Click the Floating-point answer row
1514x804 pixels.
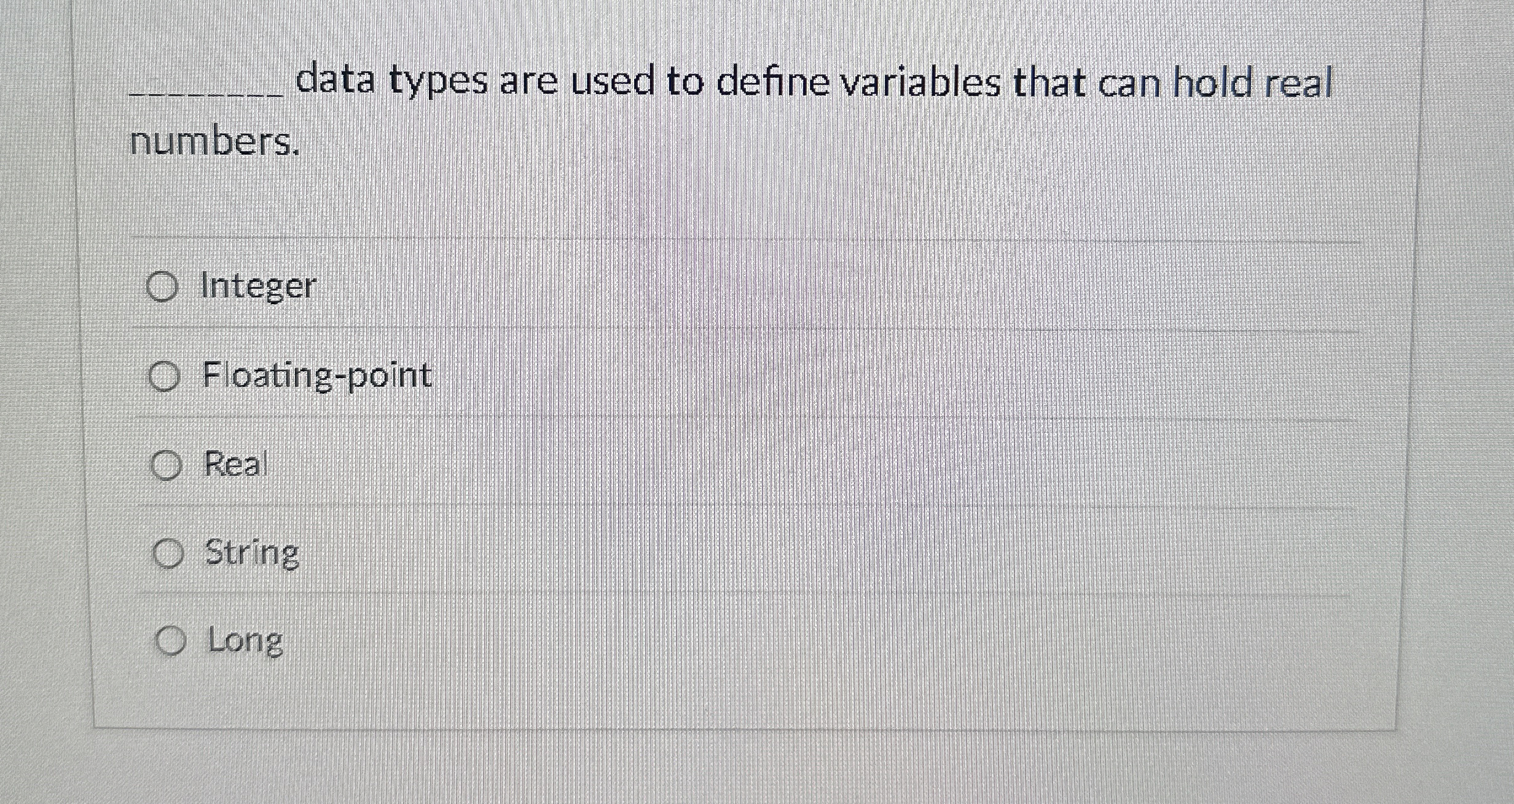[676, 376]
